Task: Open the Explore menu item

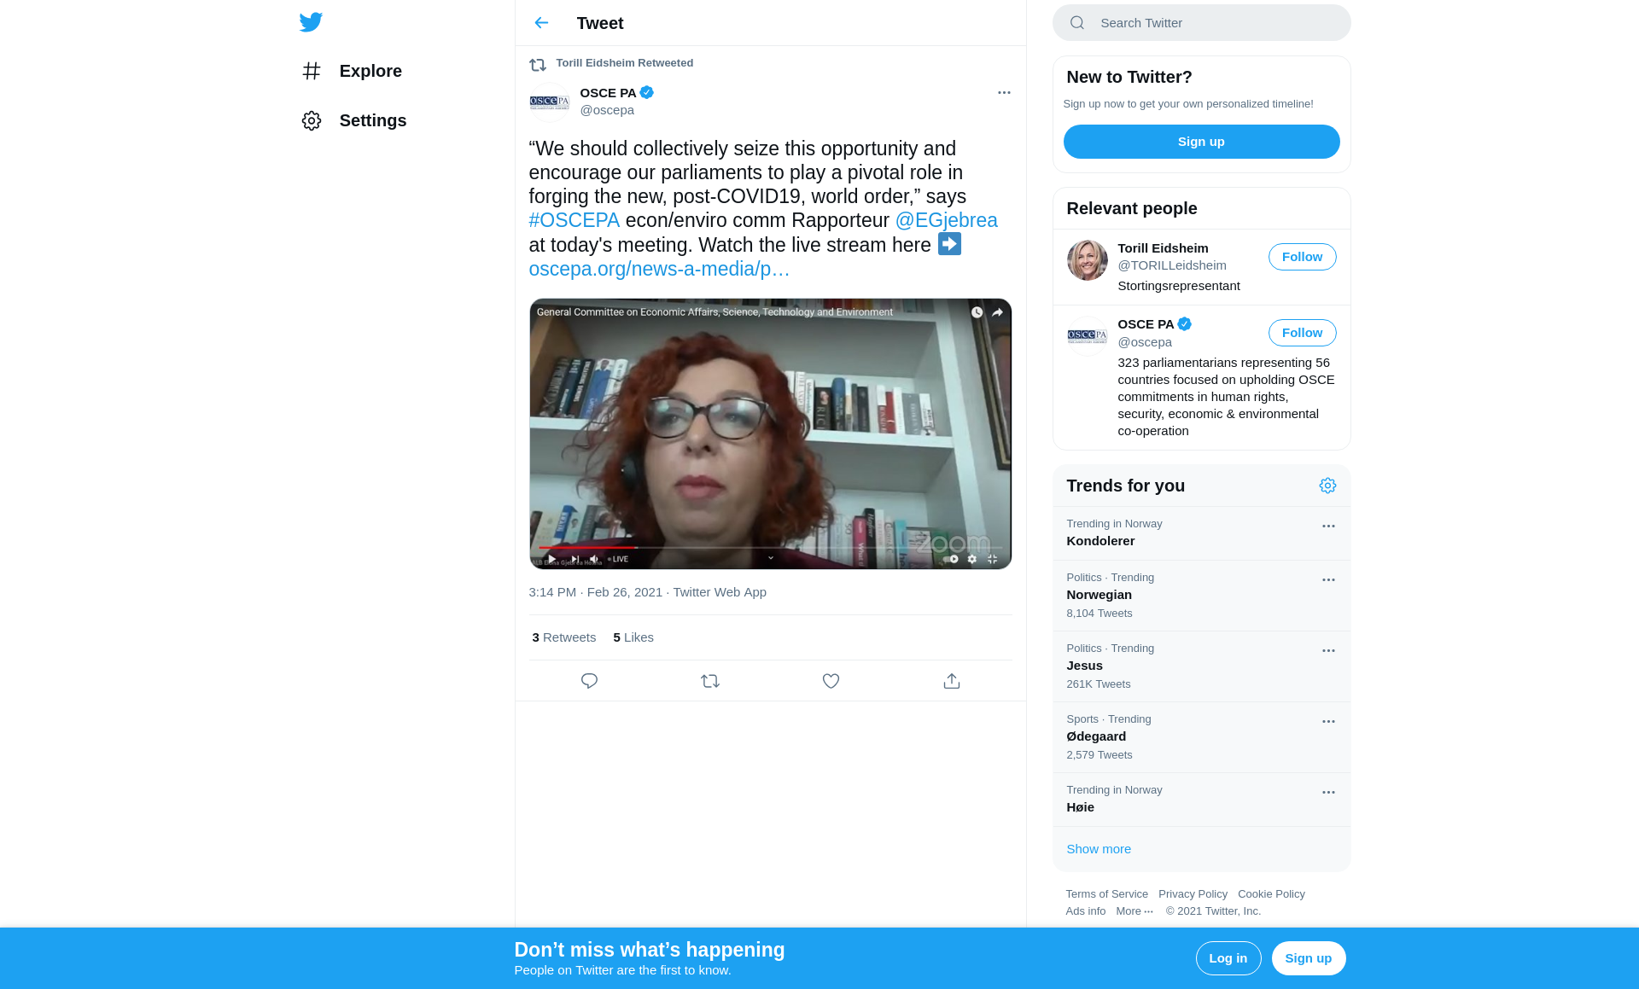Action: 352,71
